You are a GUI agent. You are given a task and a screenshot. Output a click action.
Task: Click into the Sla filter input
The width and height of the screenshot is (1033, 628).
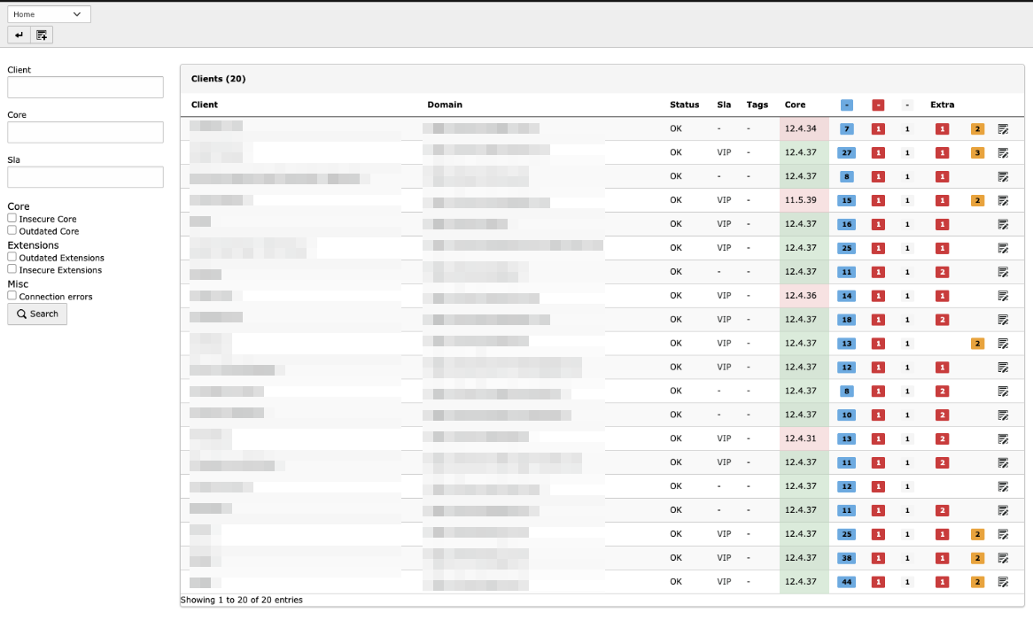85,177
